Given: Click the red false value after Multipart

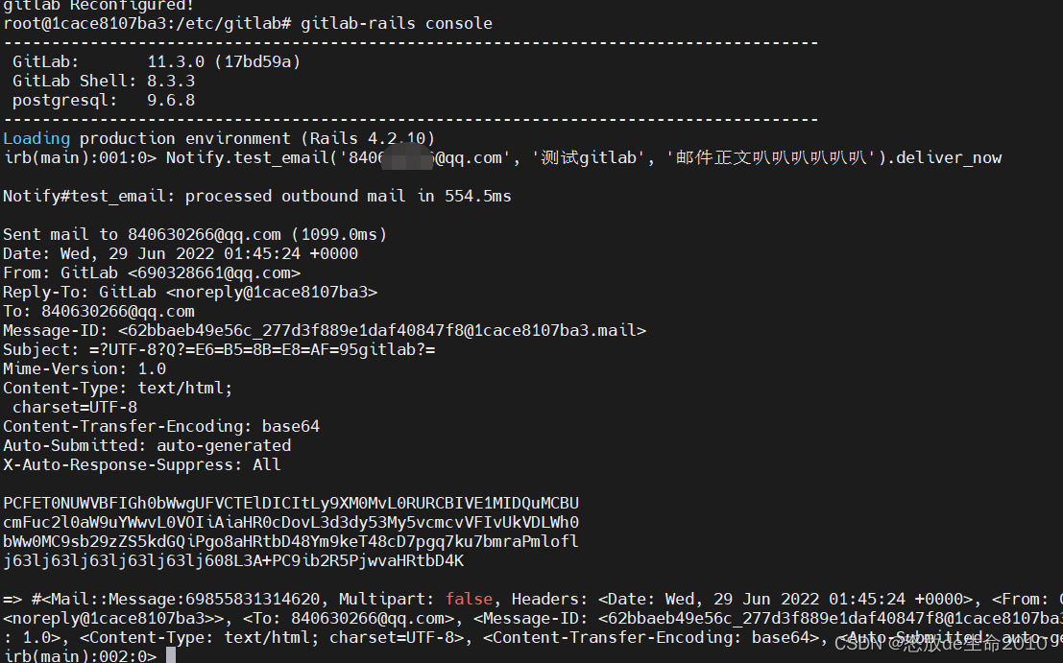Looking at the screenshot, I should 469,599.
